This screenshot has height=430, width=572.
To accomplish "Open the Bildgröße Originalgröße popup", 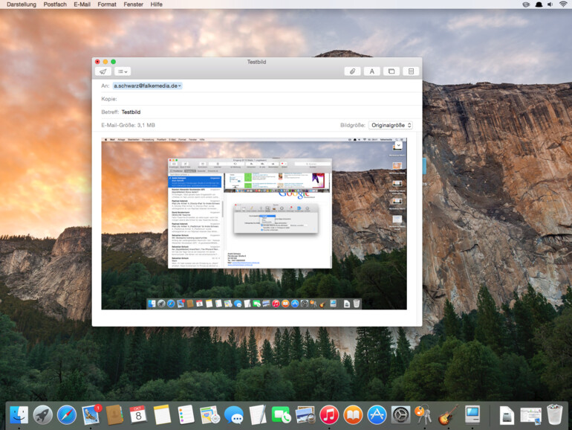I will click(x=391, y=125).
